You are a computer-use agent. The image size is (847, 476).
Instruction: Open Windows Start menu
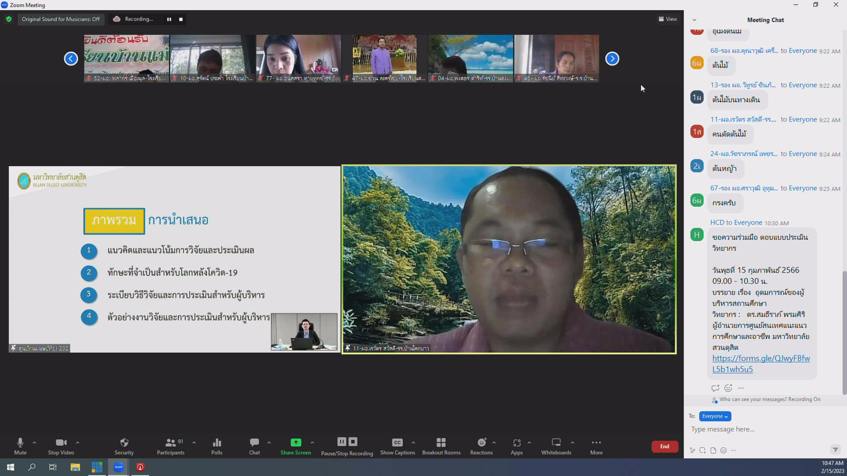pos(11,467)
